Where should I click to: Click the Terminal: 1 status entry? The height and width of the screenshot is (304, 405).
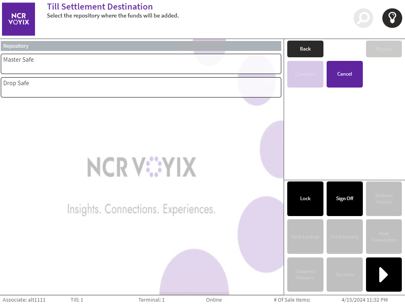(151, 300)
